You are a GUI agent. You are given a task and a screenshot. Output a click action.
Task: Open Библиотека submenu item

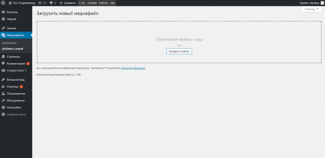pyautogui.click(x=9, y=43)
